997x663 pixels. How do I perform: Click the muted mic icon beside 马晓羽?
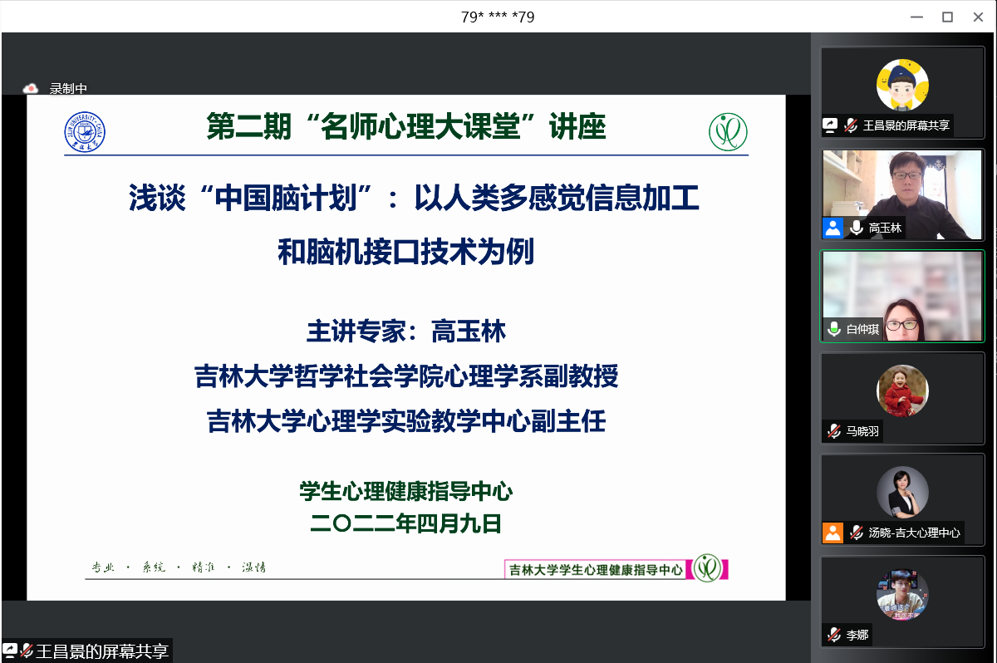(x=833, y=431)
